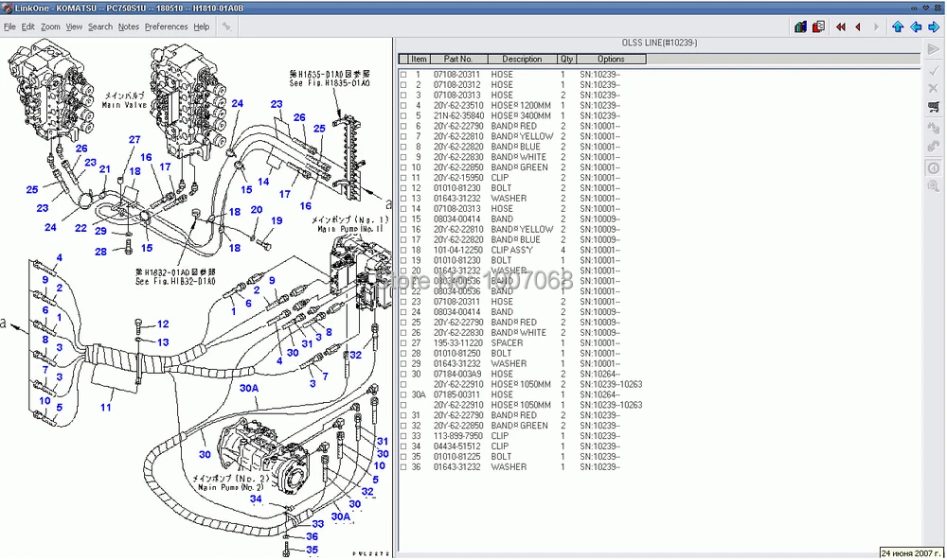The width and height of the screenshot is (947, 560).
Task: Click the boxed round information icon
Action: tap(934, 167)
